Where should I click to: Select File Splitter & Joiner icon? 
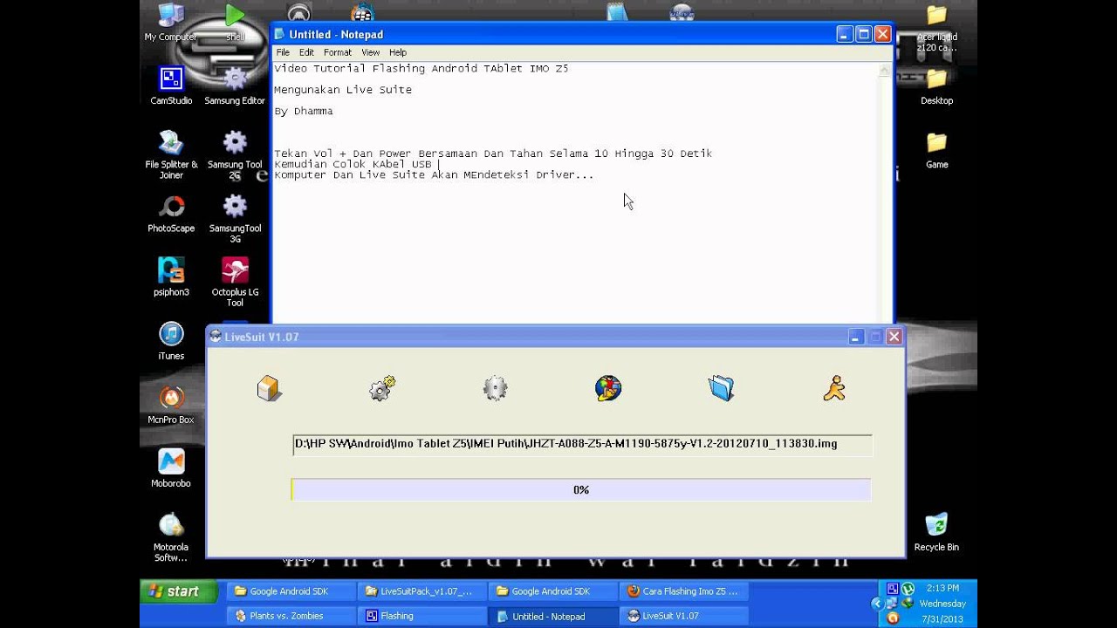pos(171,154)
